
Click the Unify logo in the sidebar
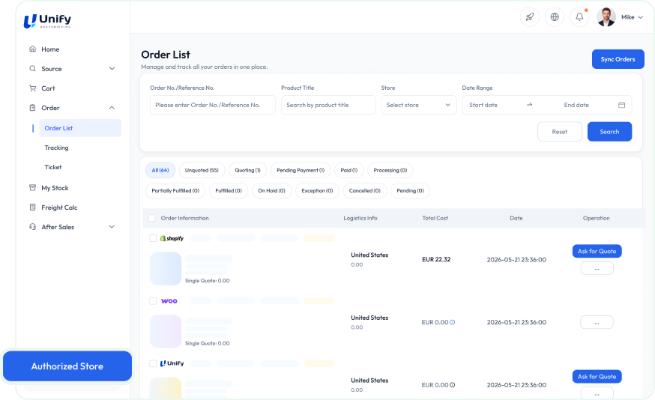click(x=47, y=20)
